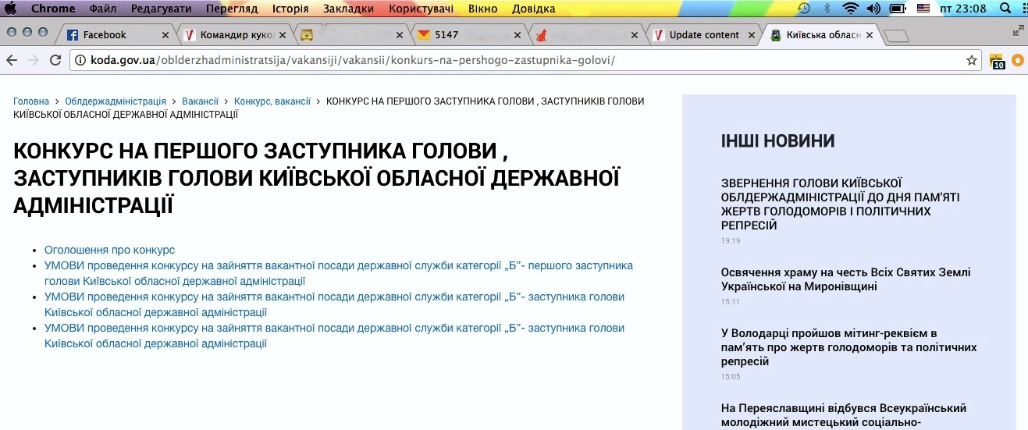
Task: Click the volume speaker icon
Action: point(873,9)
